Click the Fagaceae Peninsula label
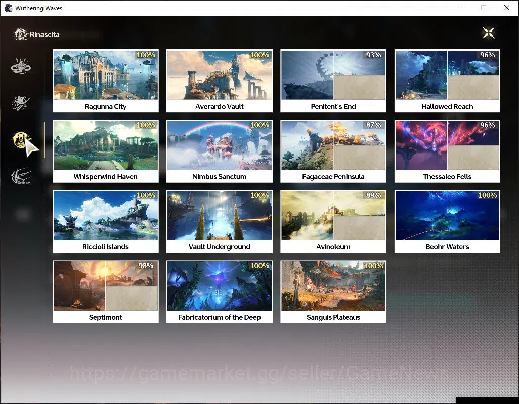The image size is (519, 404). tap(333, 177)
